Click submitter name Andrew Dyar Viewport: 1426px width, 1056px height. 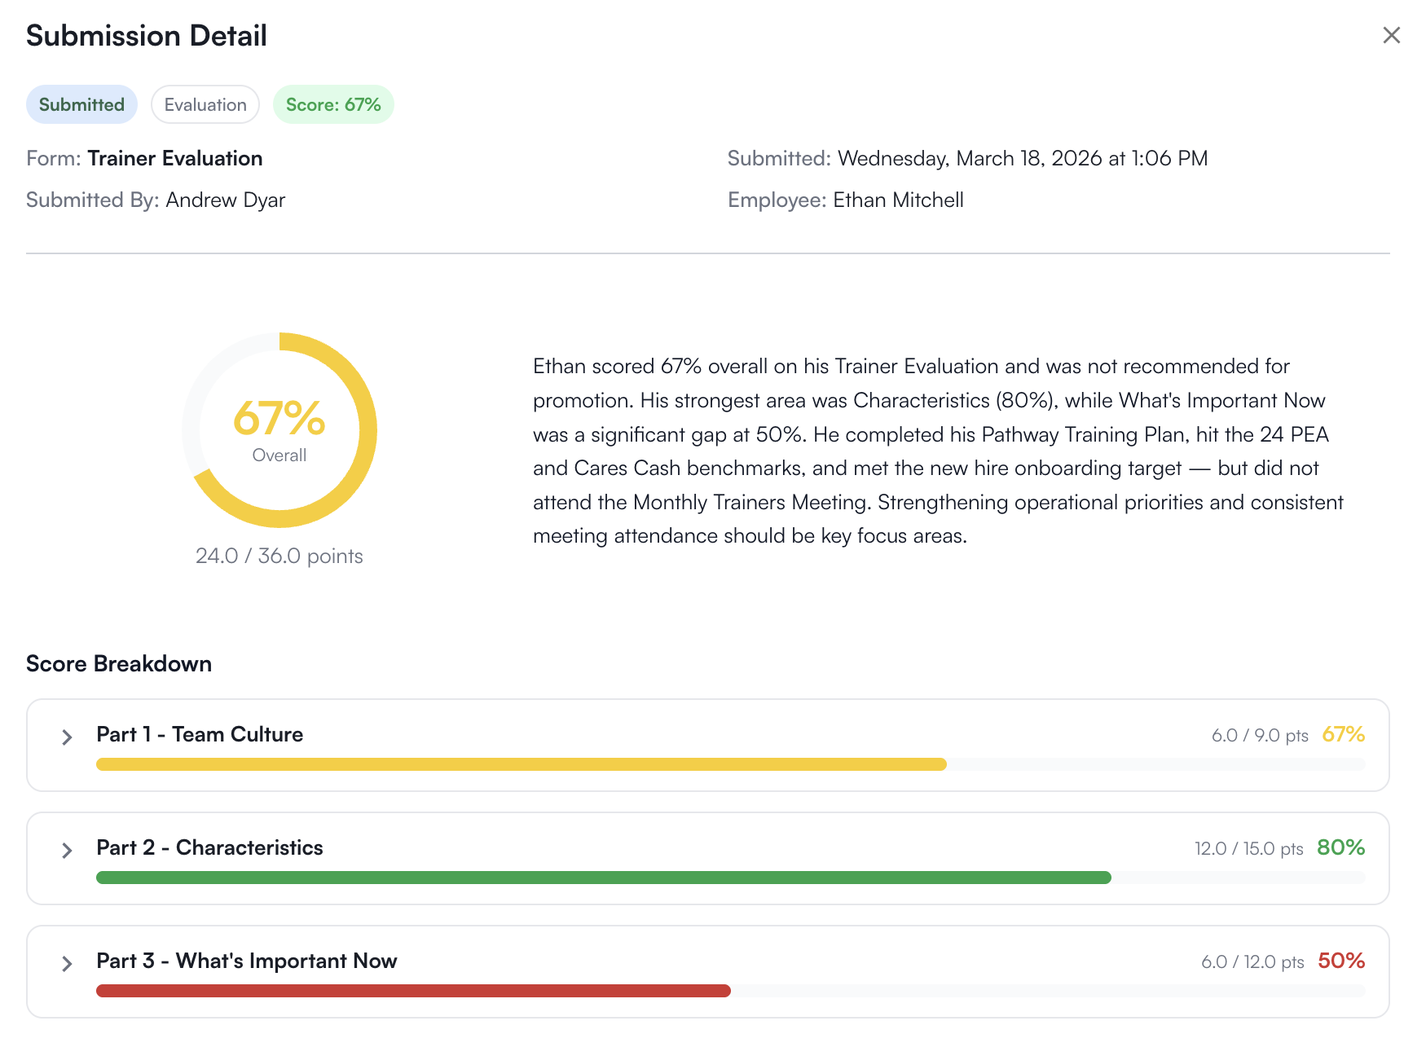[225, 200]
